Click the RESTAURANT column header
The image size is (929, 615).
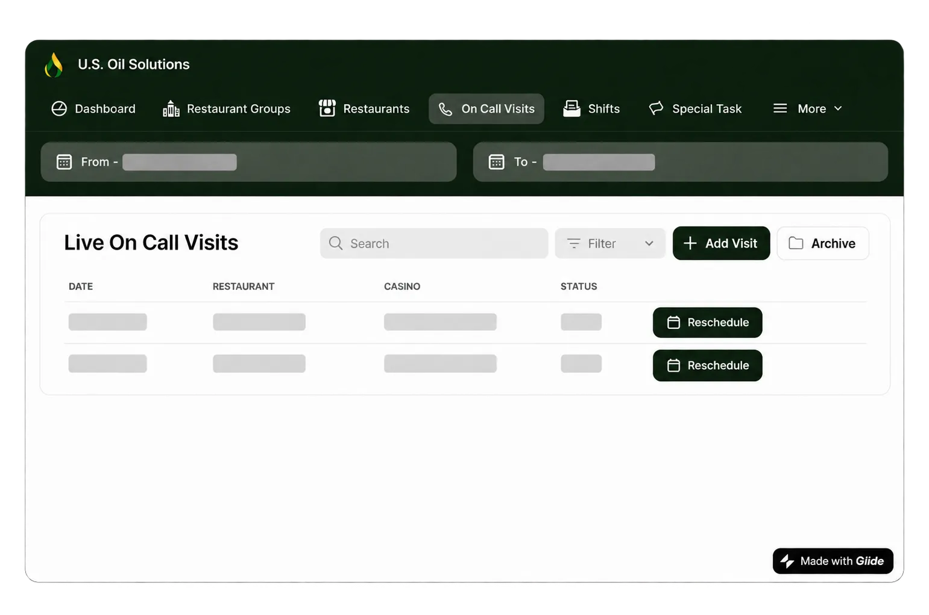[x=244, y=287]
